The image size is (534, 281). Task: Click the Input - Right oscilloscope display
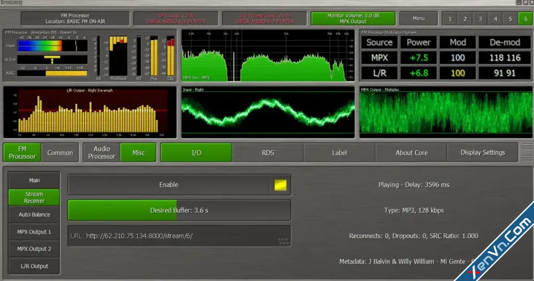(x=268, y=112)
